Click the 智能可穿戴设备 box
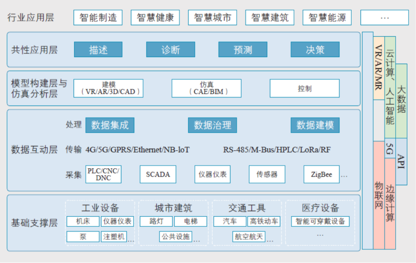The width and height of the screenshot is (416, 263). click(x=320, y=221)
